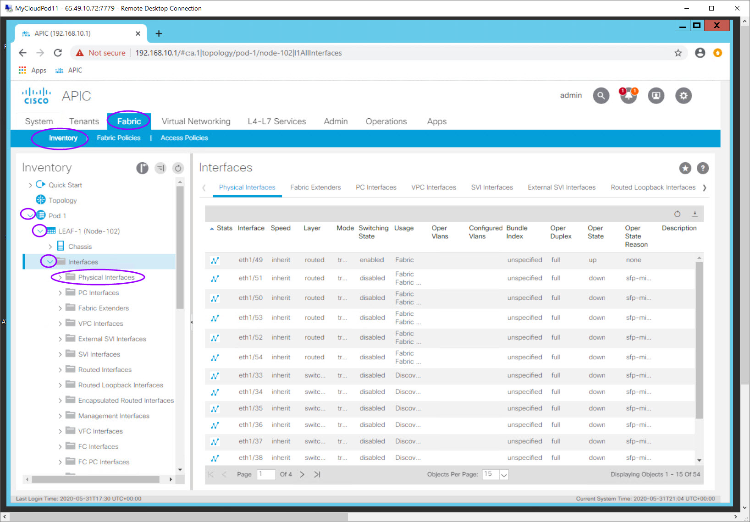Click the Chassis icon in tree
This screenshot has height=522, width=750.
(x=61, y=246)
